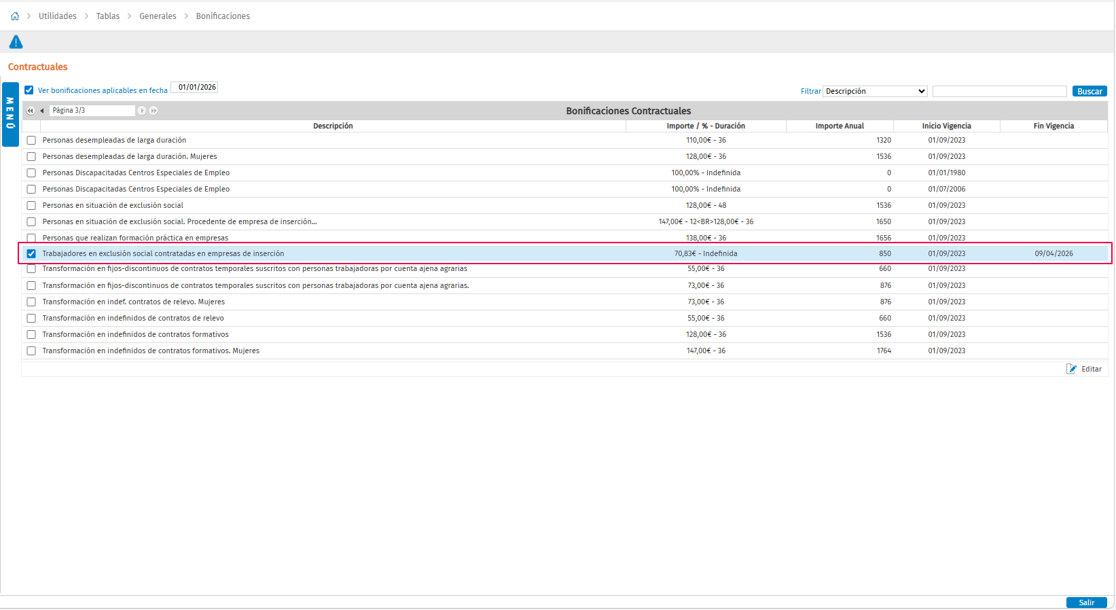Click the 'Descripción' column header

point(333,126)
